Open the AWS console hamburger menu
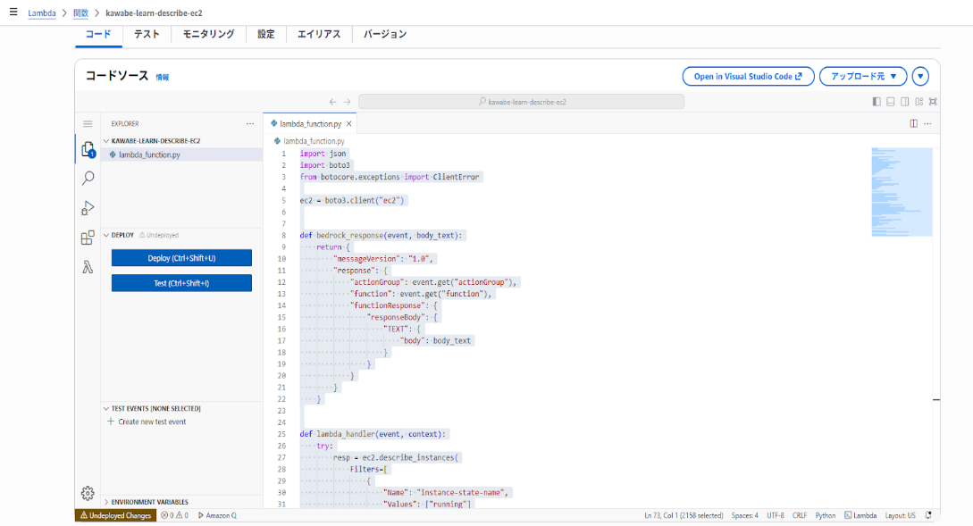This screenshot has width=973, height=526. coord(13,12)
